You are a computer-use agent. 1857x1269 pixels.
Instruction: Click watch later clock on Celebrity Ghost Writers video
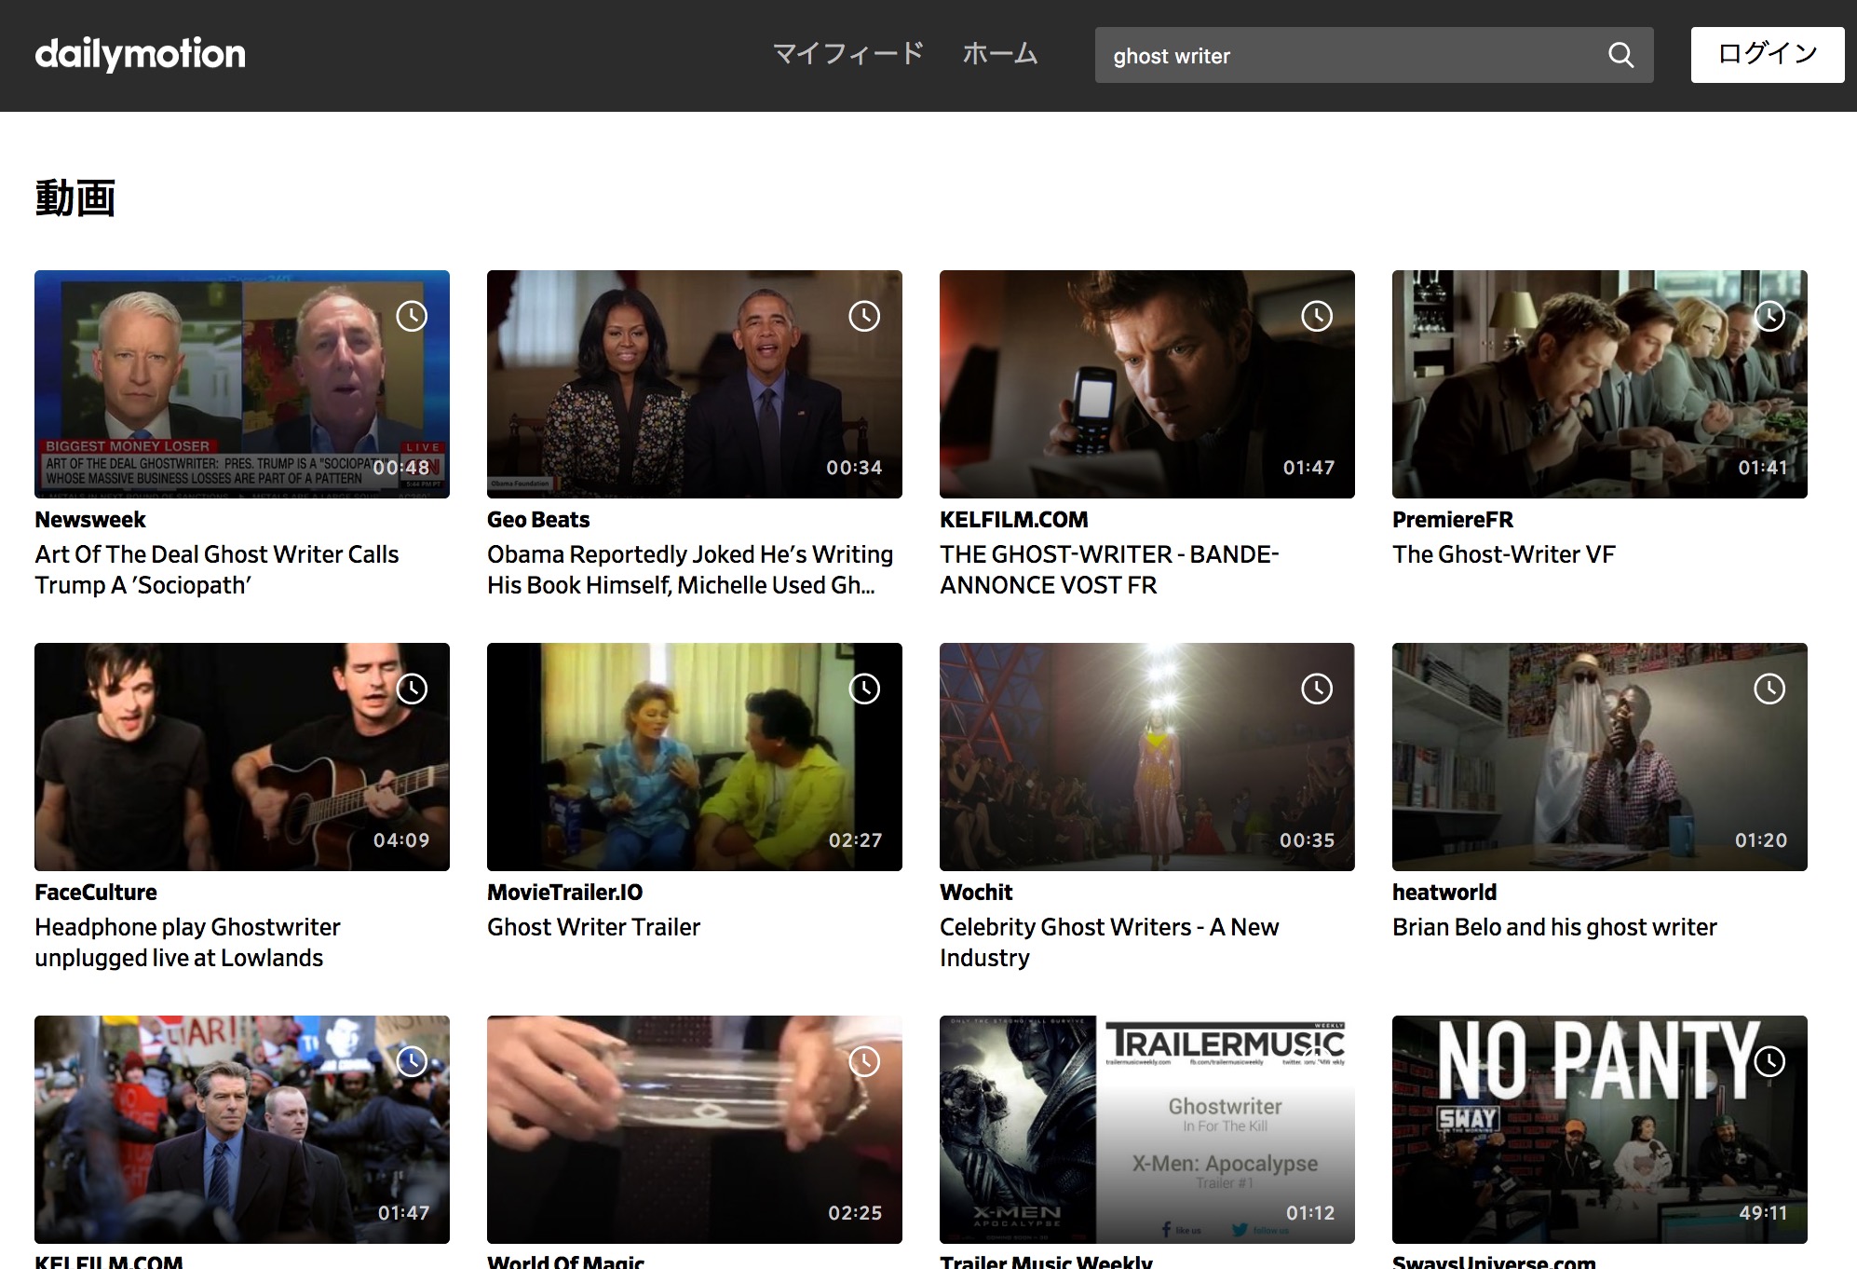click(x=1317, y=689)
